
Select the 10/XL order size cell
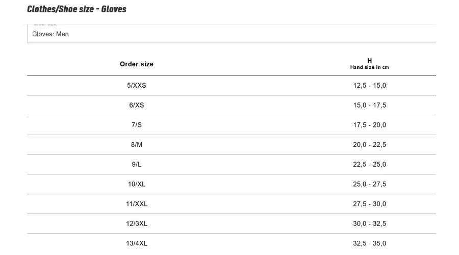(x=136, y=184)
